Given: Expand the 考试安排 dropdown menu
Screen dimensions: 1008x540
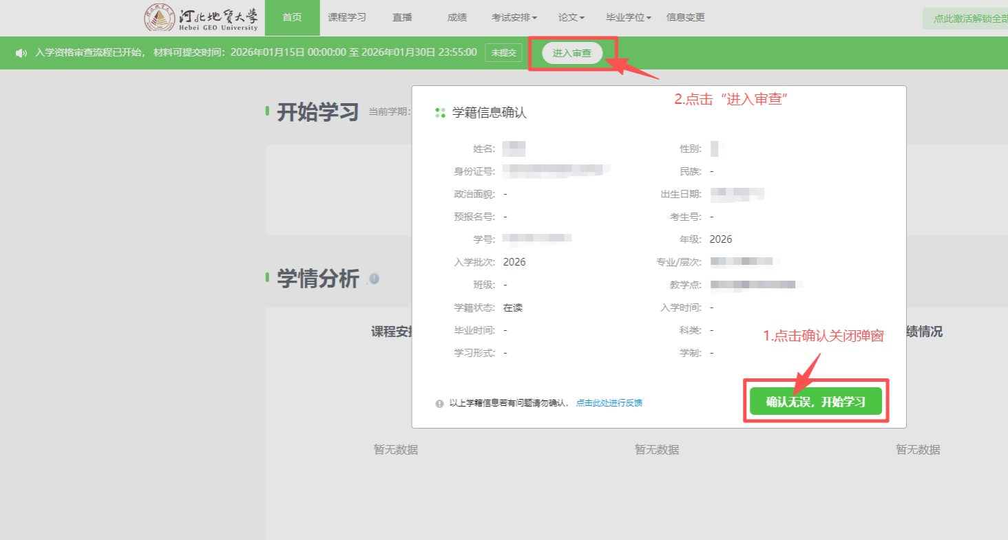Looking at the screenshot, I should 514,18.
